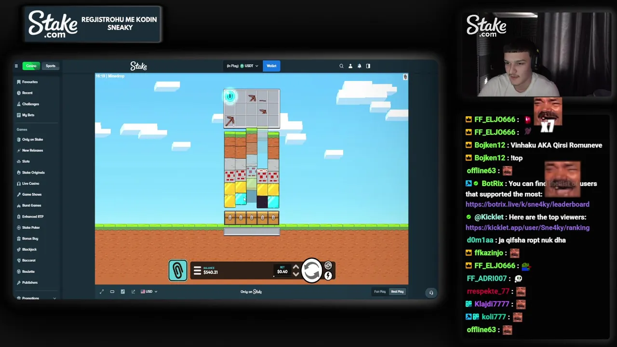Open the user profile icon

[x=350, y=66]
